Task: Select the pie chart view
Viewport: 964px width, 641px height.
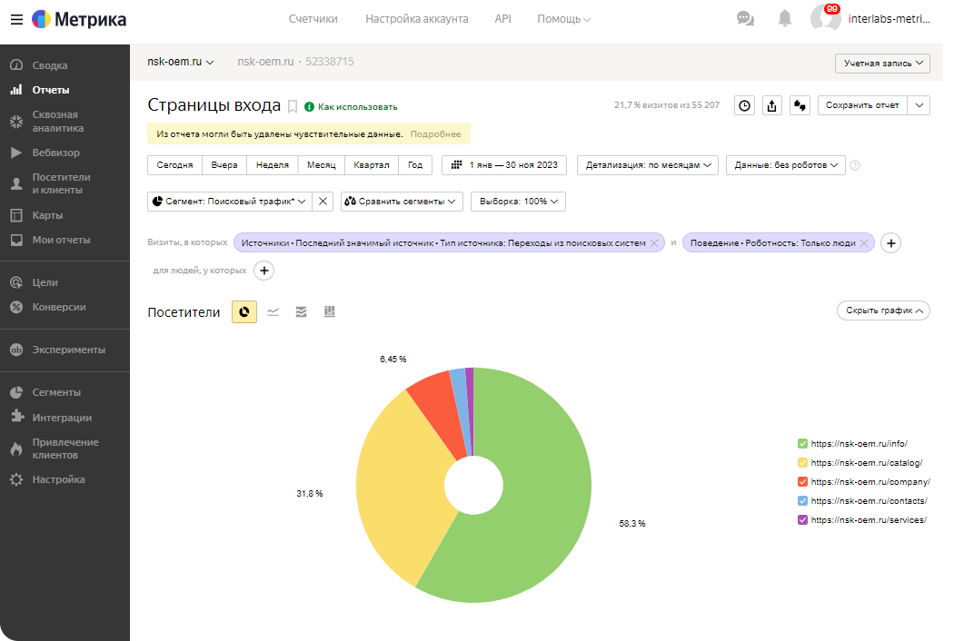Action: coord(244,311)
